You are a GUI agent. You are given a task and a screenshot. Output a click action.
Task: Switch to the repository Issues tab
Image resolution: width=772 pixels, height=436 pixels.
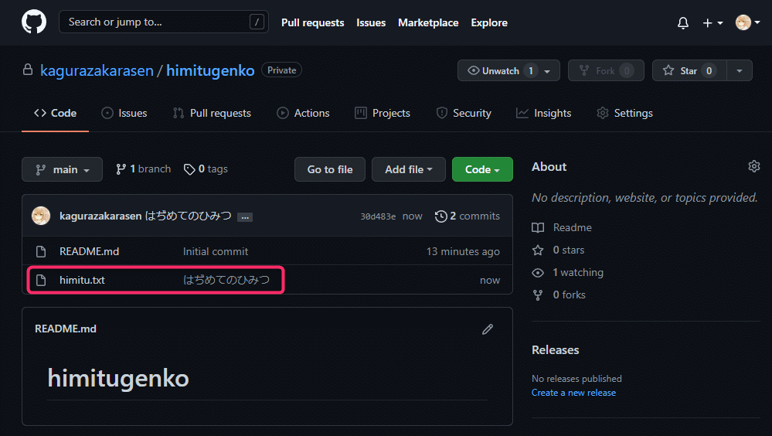pos(124,113)
